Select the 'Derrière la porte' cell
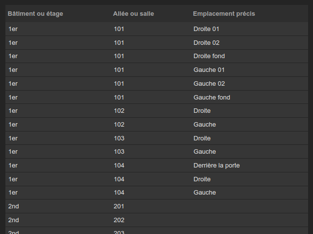 coord(217,166)
